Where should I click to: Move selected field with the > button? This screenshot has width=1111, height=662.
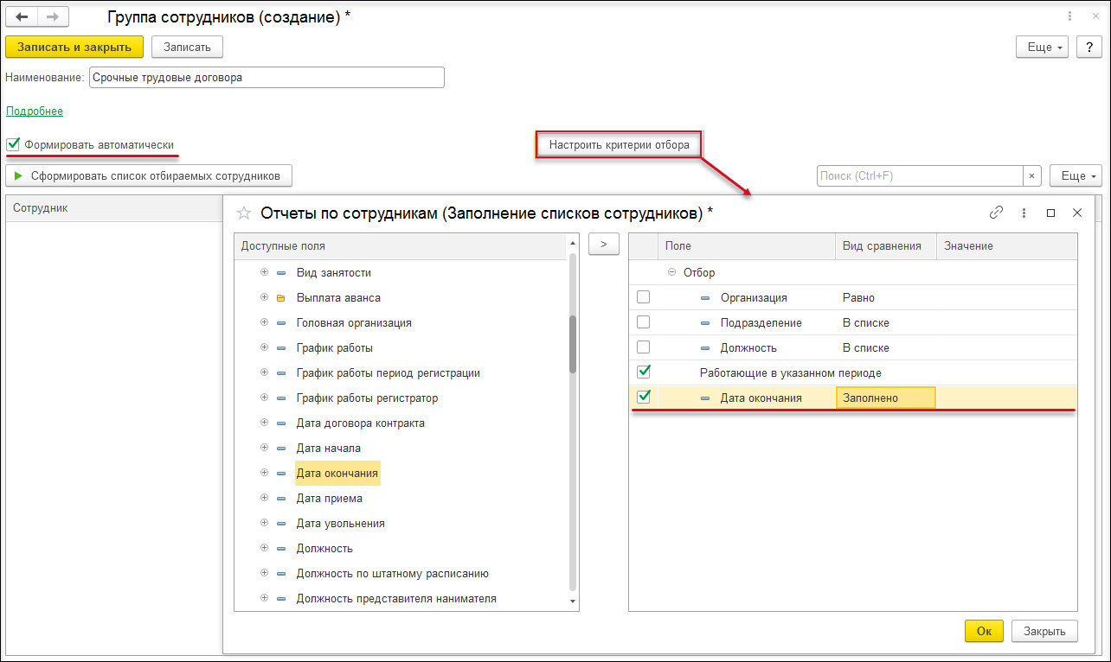tap(604, 245)
